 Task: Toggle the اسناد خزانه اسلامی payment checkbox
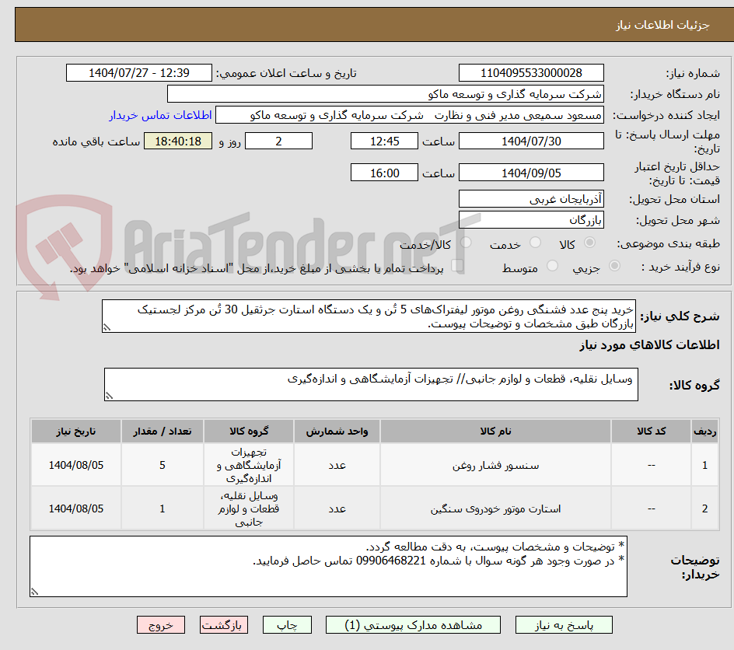(457, 266)
